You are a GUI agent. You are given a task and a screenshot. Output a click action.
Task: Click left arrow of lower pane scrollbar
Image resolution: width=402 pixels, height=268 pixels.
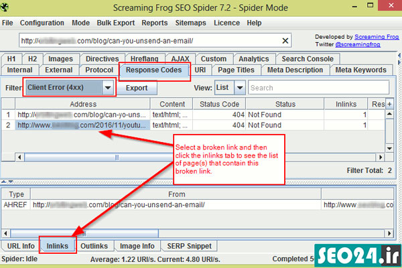pos(5,233)
